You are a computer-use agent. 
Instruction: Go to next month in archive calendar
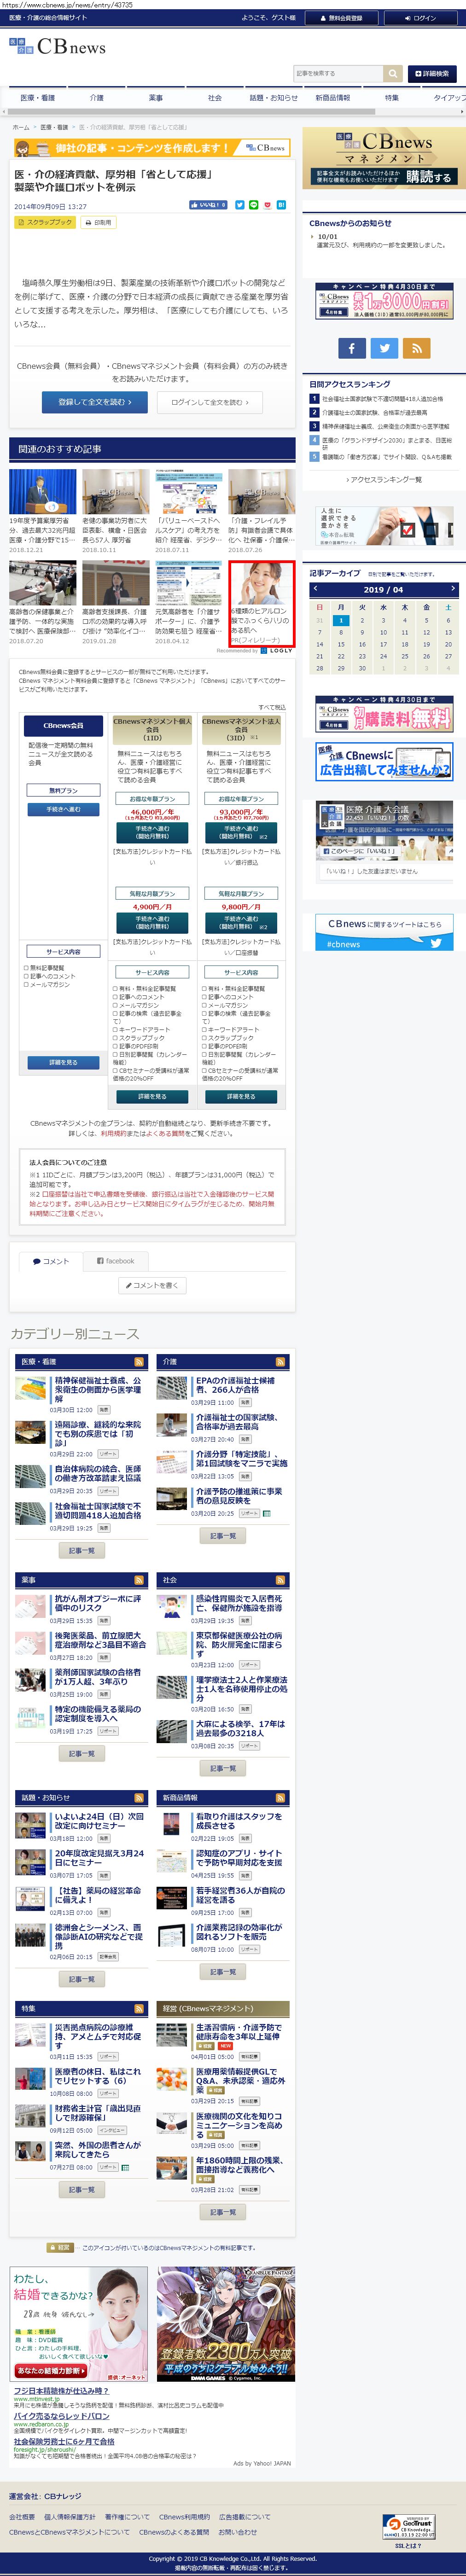click(x=452, y=589)
